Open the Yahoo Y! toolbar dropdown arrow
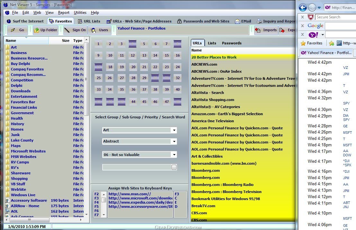The width and height of the screenshot is (356, 230). [x=322, y=35]
